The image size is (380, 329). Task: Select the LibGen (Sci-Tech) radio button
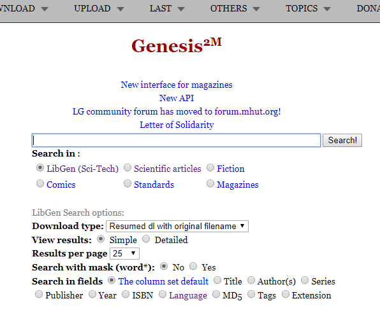[x=40, y=167]
